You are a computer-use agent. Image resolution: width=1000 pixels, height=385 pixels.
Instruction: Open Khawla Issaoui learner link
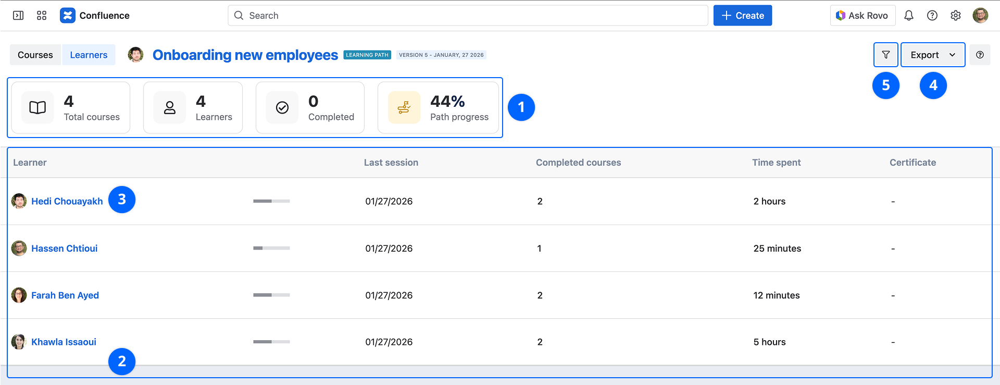coord(64,342)
